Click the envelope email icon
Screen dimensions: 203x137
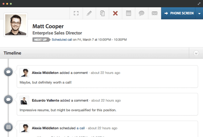(x=154, y=13)
